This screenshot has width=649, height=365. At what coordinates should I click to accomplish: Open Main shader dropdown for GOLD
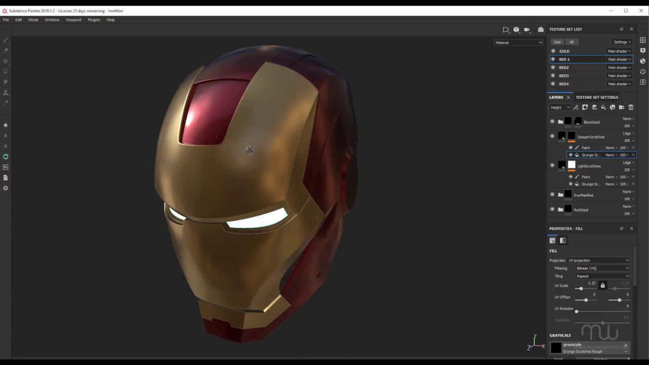[x=619, y=51]
